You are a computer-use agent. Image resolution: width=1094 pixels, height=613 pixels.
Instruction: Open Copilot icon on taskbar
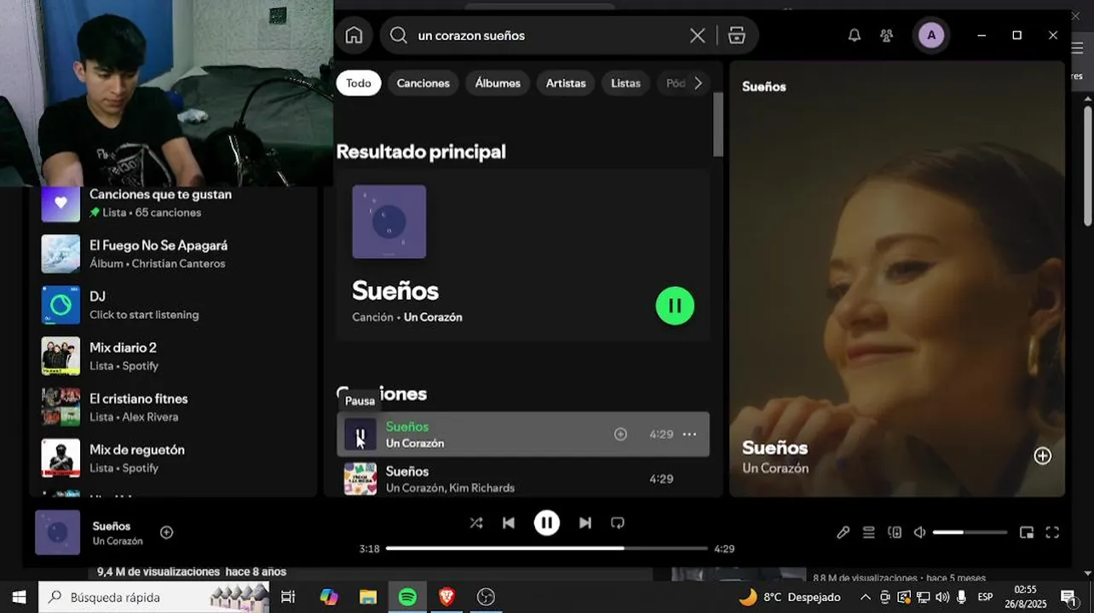329,597
